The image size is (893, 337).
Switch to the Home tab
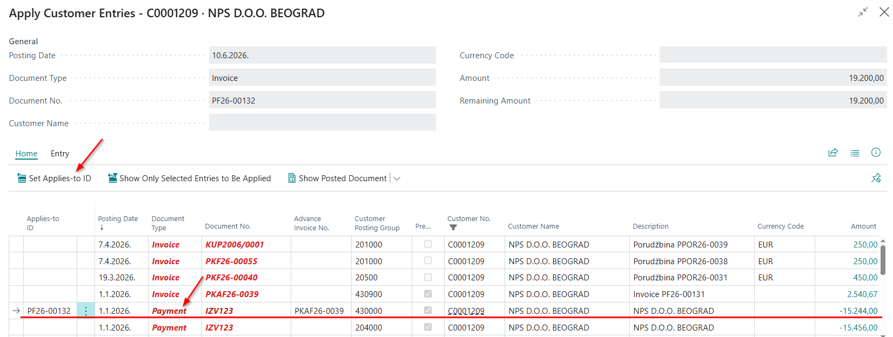[x=26, y=154]
